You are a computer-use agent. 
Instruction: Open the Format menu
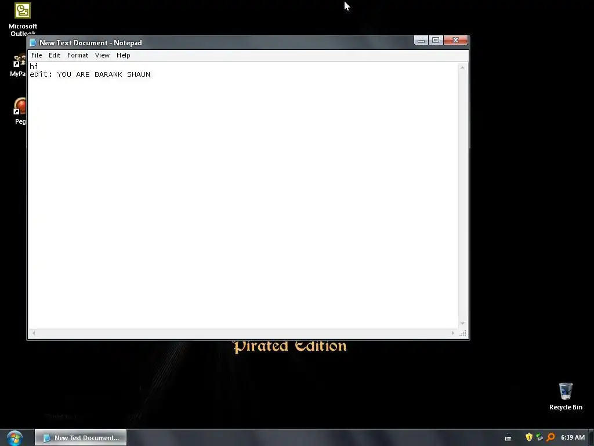(x=78, y=55)
